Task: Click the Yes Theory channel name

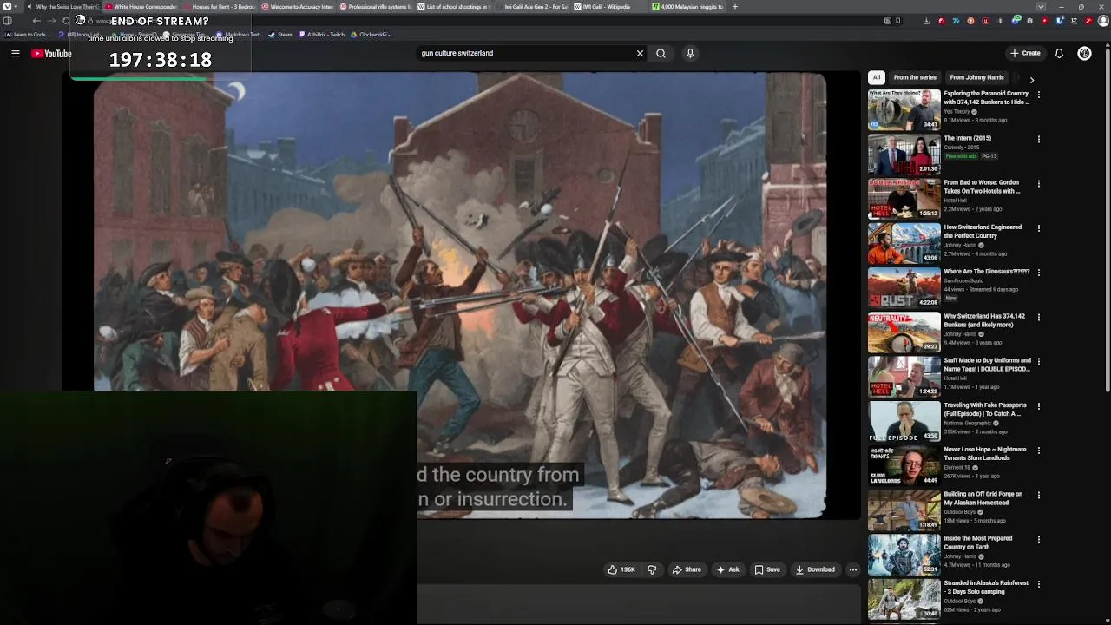Action: pos(957,111)
